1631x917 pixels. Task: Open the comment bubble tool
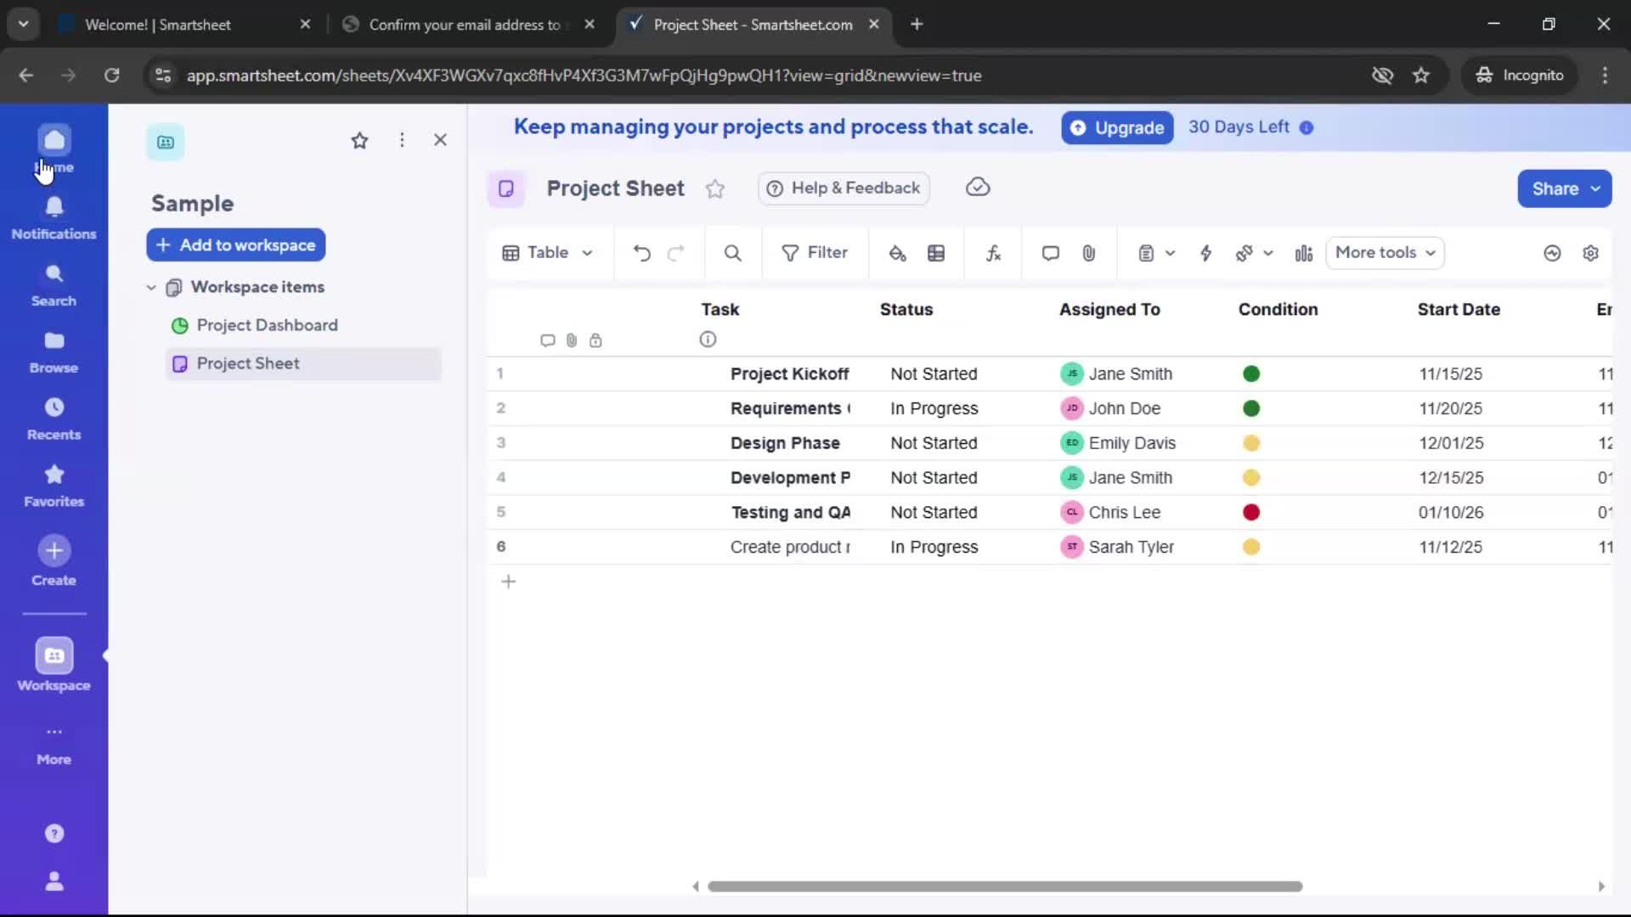pyautogui.click(x=1050, y=252)
